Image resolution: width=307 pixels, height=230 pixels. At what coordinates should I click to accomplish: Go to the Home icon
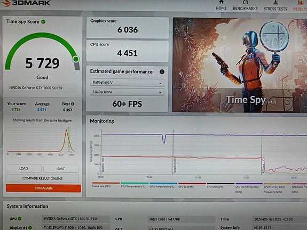pos(221,2)
